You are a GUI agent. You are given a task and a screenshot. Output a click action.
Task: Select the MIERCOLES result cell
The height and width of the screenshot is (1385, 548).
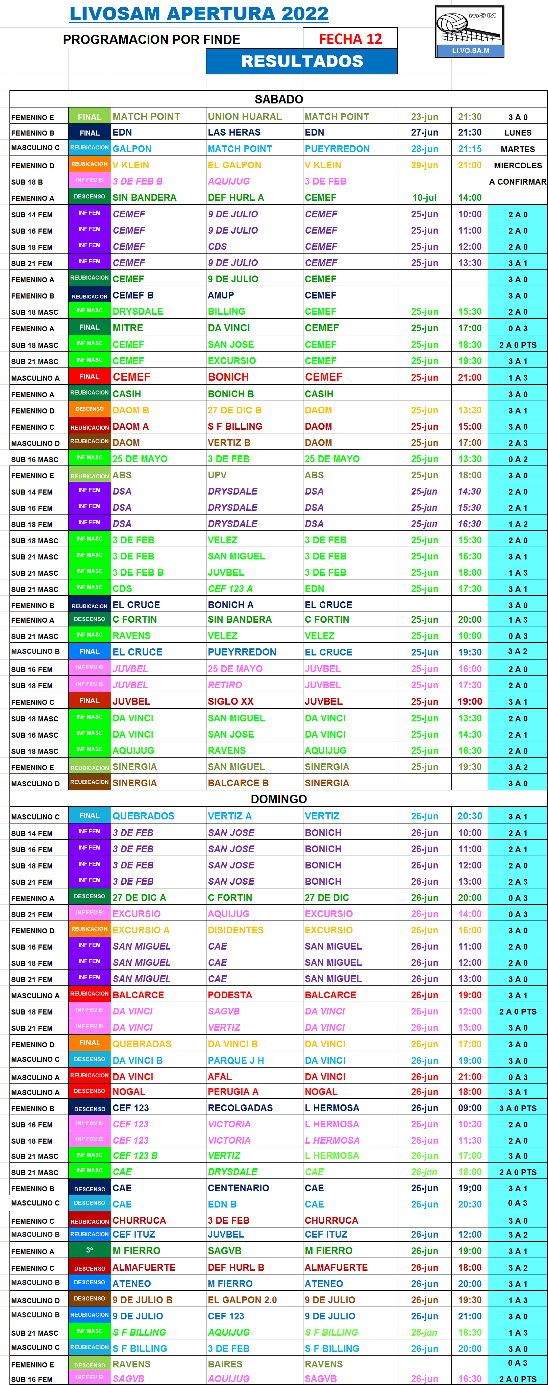pos(518,165)
